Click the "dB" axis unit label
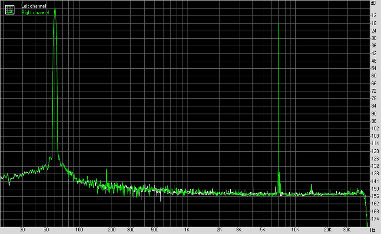This screenshot has height=234, width=381. pyautogui.click(x=373, y=3)
